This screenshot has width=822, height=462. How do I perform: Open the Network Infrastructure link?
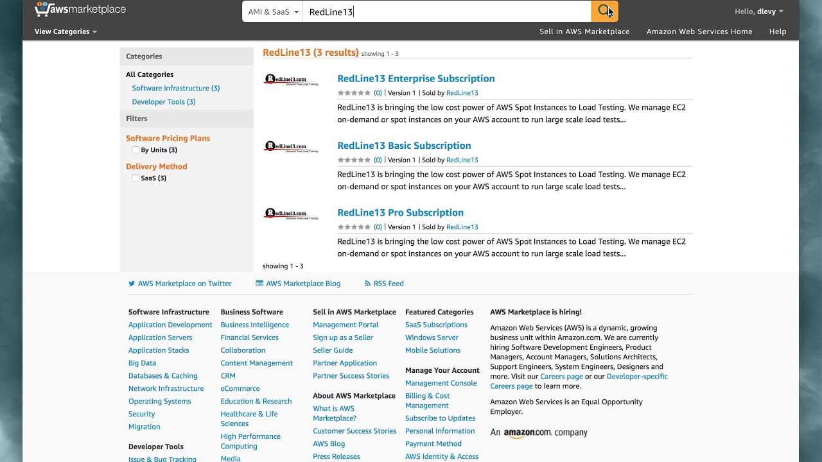tap(166, 389)
